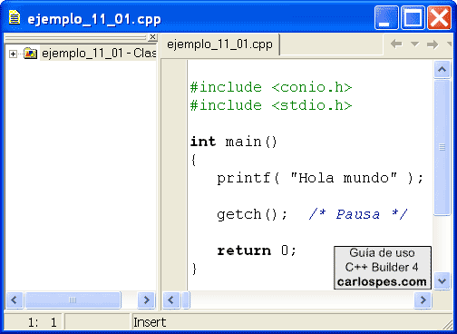Click the 'Insert' mode status bar entry

[150, 322]
